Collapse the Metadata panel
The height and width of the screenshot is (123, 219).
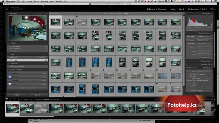point(212,68)
